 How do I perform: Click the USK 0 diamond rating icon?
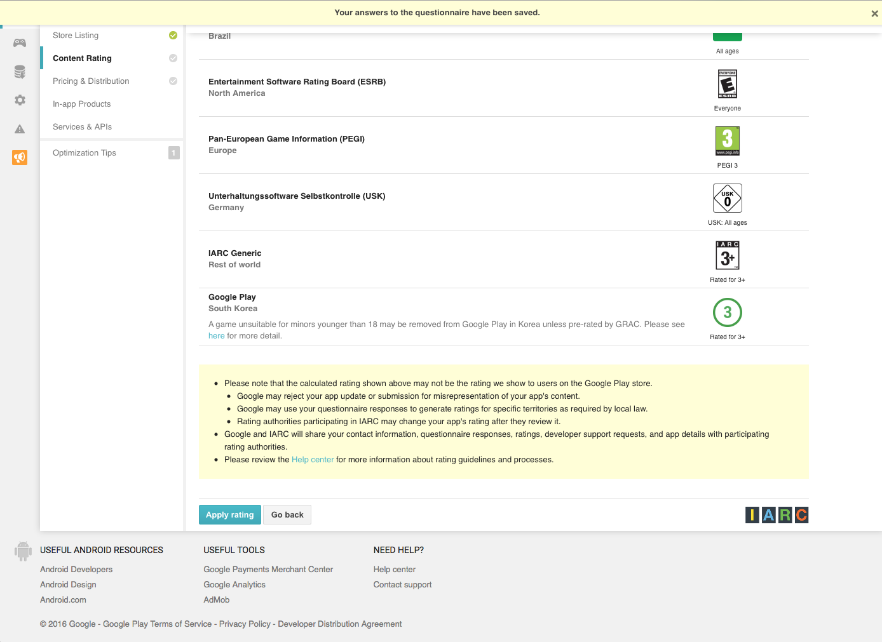728,198
